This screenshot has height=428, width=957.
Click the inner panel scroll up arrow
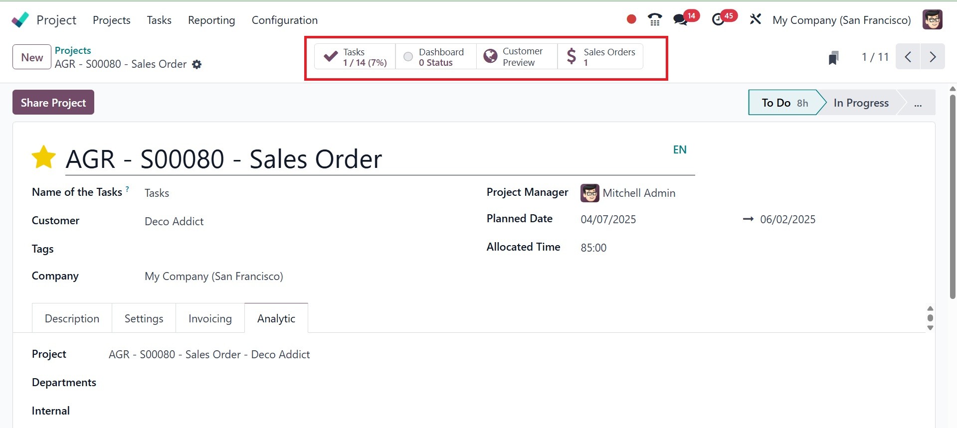[930, 308]
